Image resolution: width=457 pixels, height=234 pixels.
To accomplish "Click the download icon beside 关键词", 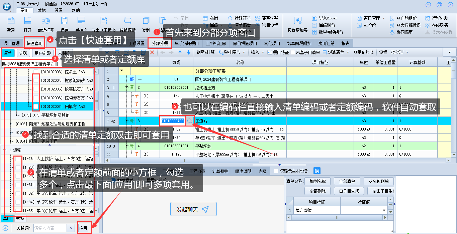I will [5, 228].
